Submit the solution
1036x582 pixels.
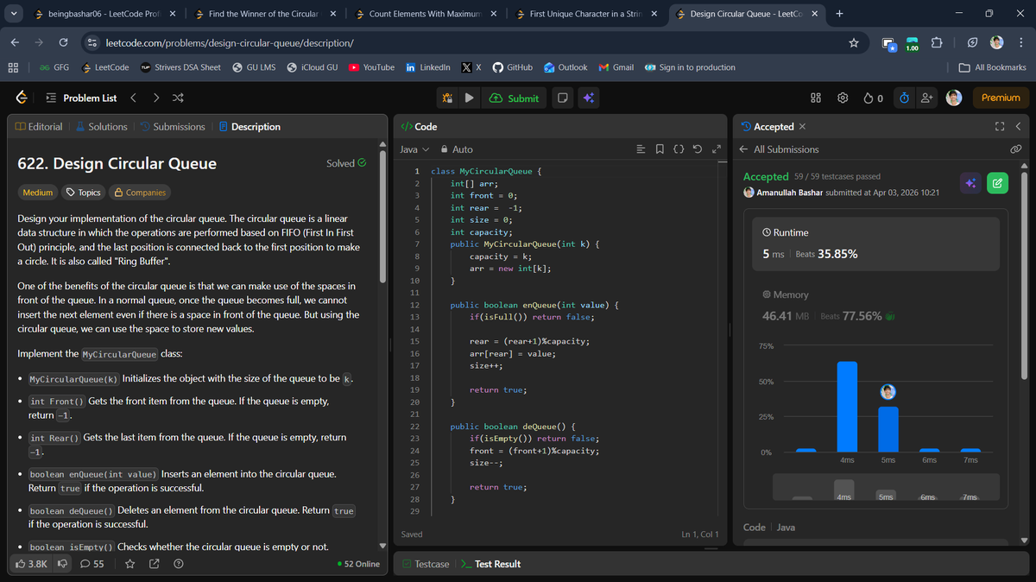[515, 98]
